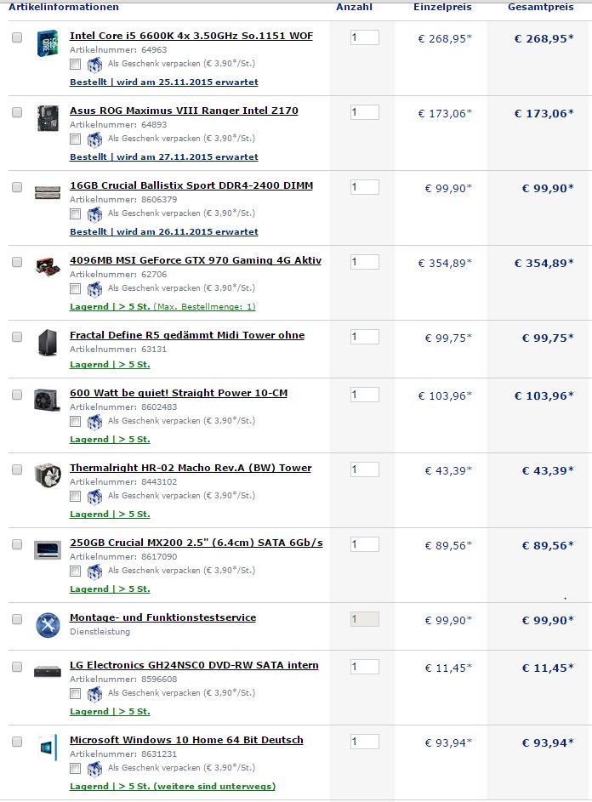Click the Asus ROG motherboard product image
Screen dimensions: 592x802
[48, 118]
